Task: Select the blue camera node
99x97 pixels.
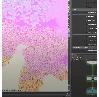Action: tap(92, 91)
